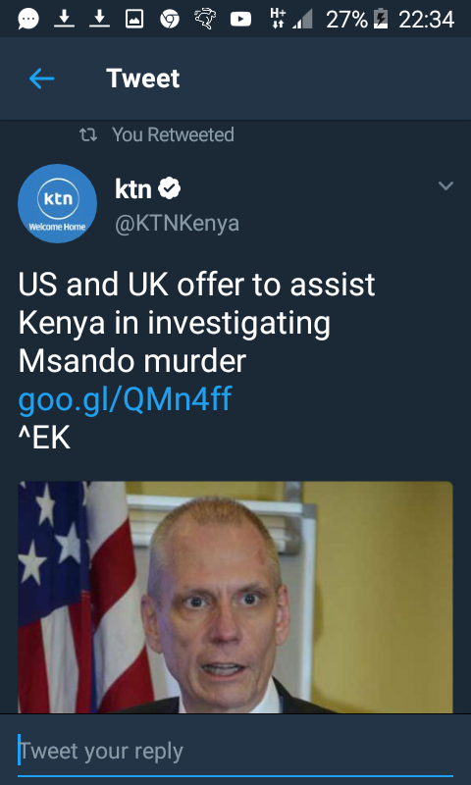Tap the mobile signal strength icon
Image resolution: width=471 pixels, height=785 pixels.
(303, 19)
